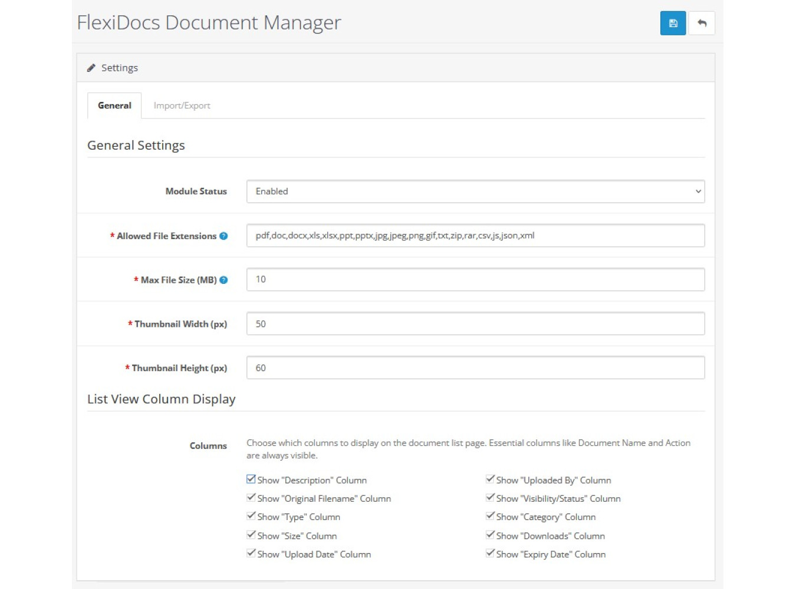This screenshot has height=589, width=796.
Task: Click the Allowed File Extensions text field
Action: (x=475, y=236)
